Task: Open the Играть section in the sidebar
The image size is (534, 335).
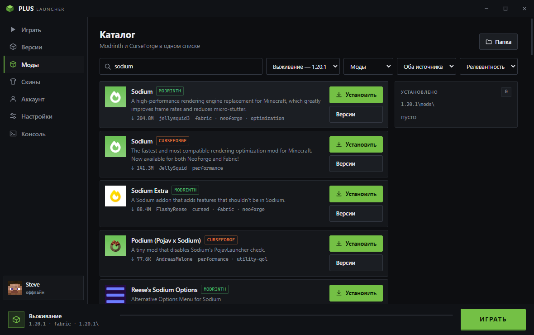Action: pos(43,30)
